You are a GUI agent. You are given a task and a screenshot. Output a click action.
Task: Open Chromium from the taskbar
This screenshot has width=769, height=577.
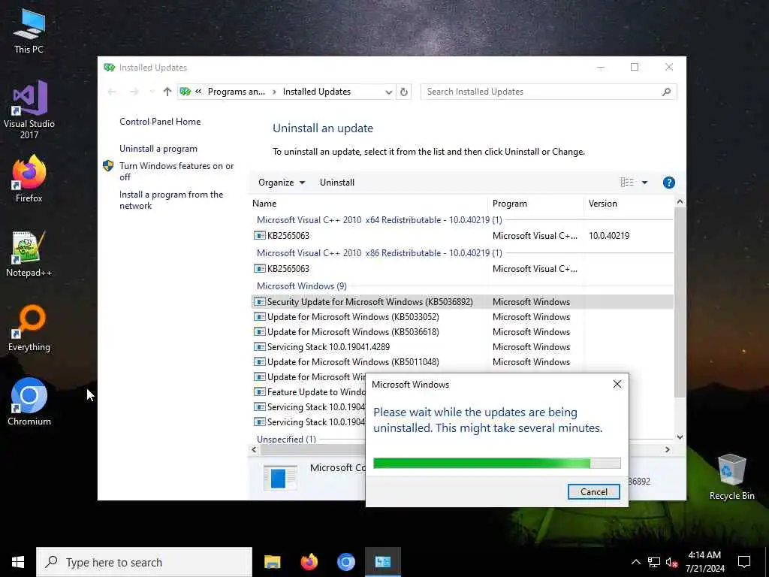click(x=345, y=562)
